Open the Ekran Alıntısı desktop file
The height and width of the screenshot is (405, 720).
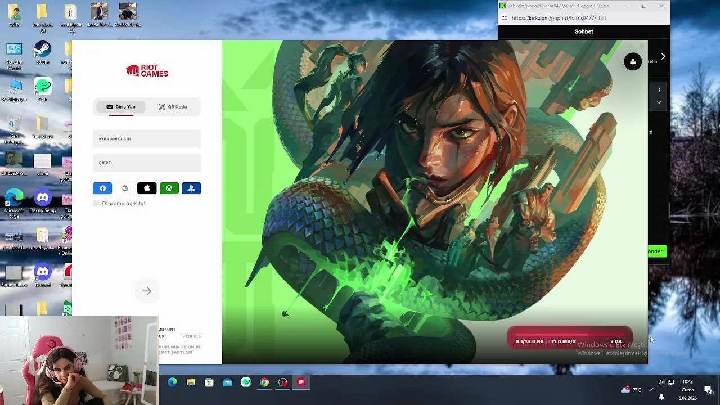pyautogui.click(x=13, y=276)
